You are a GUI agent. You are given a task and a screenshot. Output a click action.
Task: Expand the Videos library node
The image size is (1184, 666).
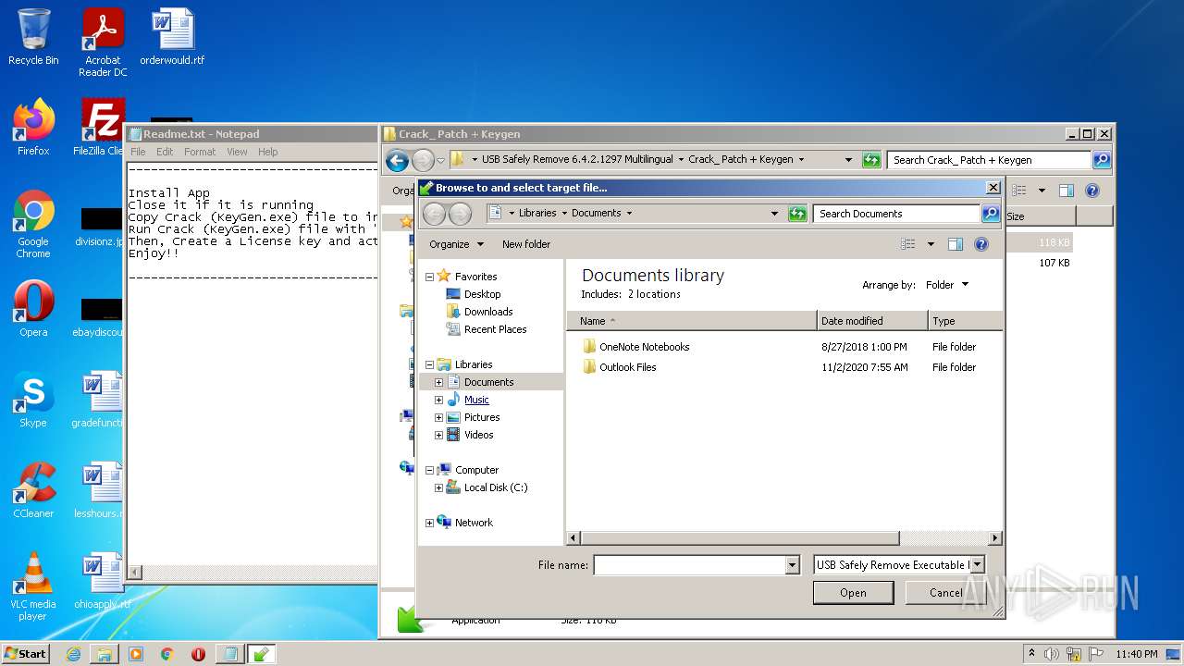[x=438, y=435]
